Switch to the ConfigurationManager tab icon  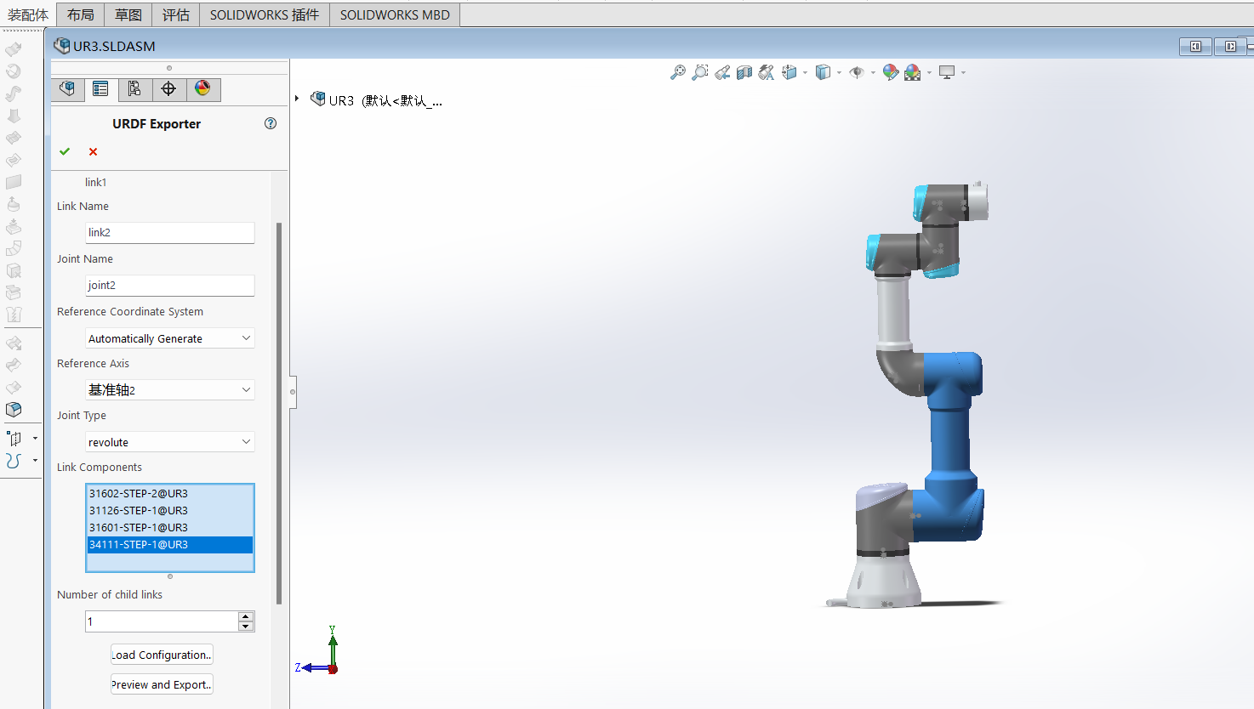tap(134, 89)
